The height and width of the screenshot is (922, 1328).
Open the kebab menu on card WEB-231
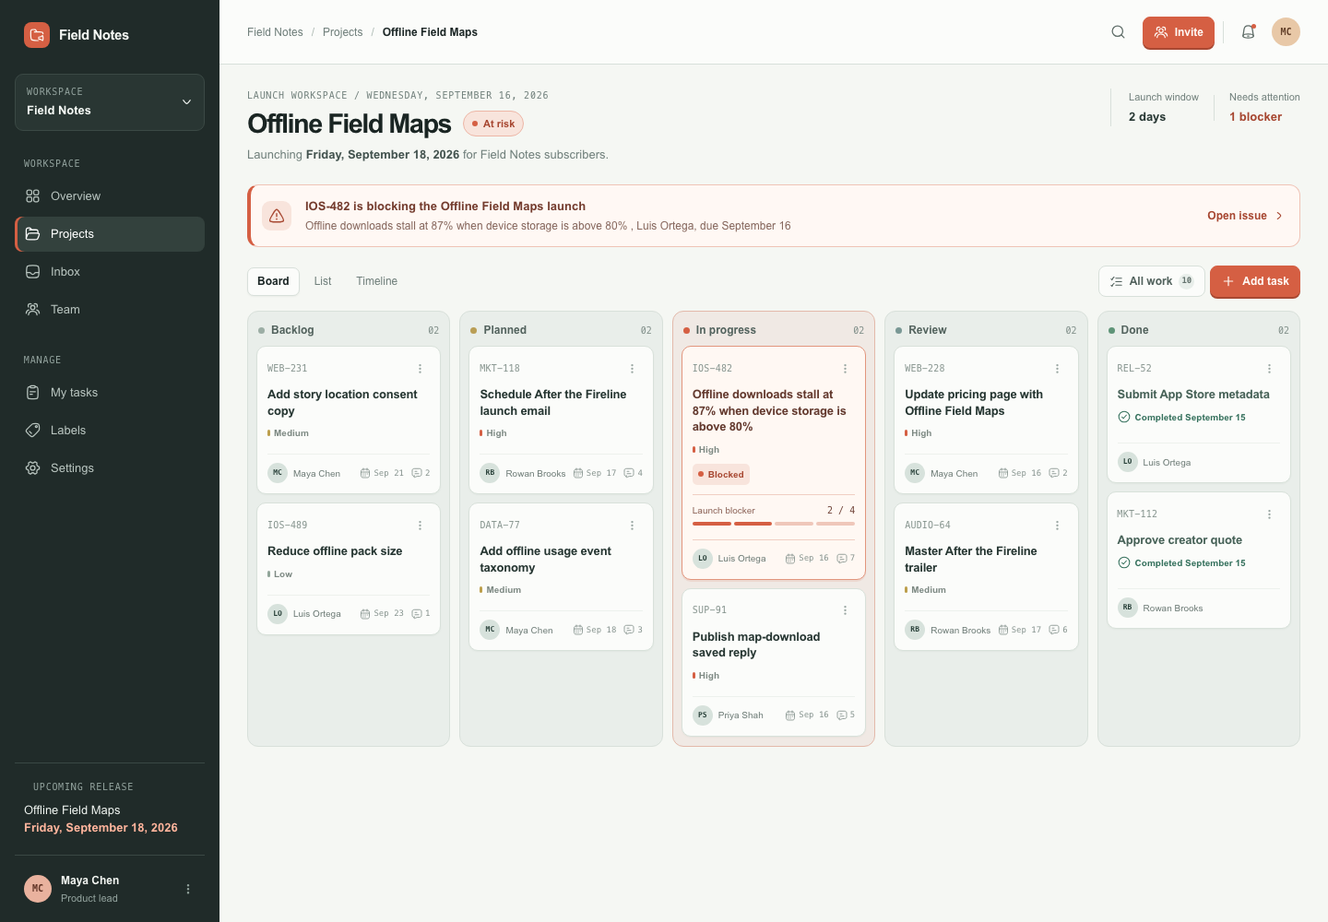(420, 369)
